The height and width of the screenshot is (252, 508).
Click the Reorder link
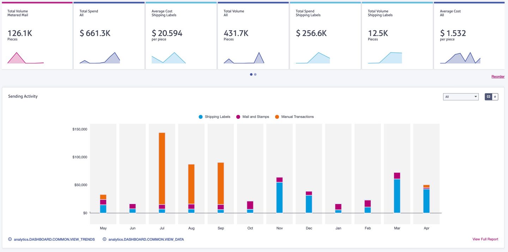tap(498, 76)
